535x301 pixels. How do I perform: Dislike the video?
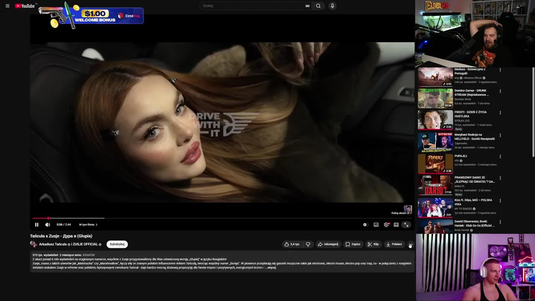(x=308, y=244)
